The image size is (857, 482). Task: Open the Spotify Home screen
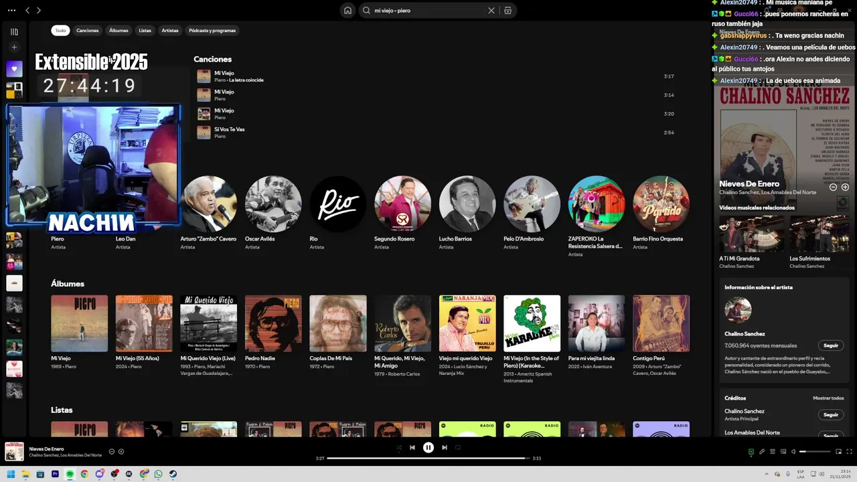347,10
